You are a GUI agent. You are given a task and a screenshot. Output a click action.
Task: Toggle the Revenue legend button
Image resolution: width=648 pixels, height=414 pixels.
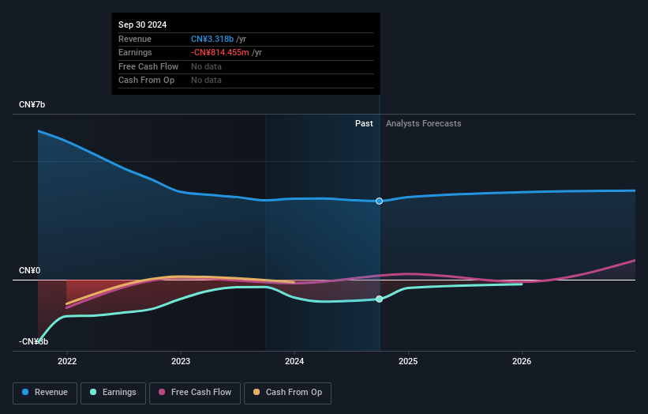click(x=45, y=393)
